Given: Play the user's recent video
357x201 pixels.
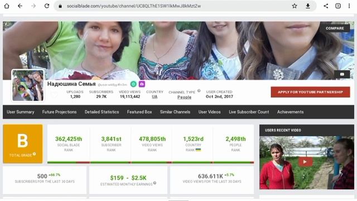Looking at the screenshot, I should pyautogui.click(x=305, y=162).
